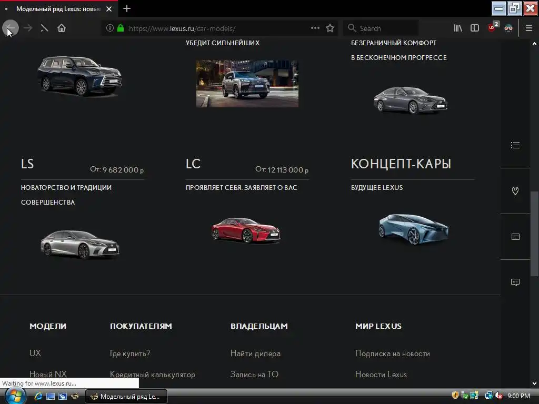Open the Firefox hamburger menu
Viewport: 539px width, 404px height.
pyautogui.click(x=529, y=28)
